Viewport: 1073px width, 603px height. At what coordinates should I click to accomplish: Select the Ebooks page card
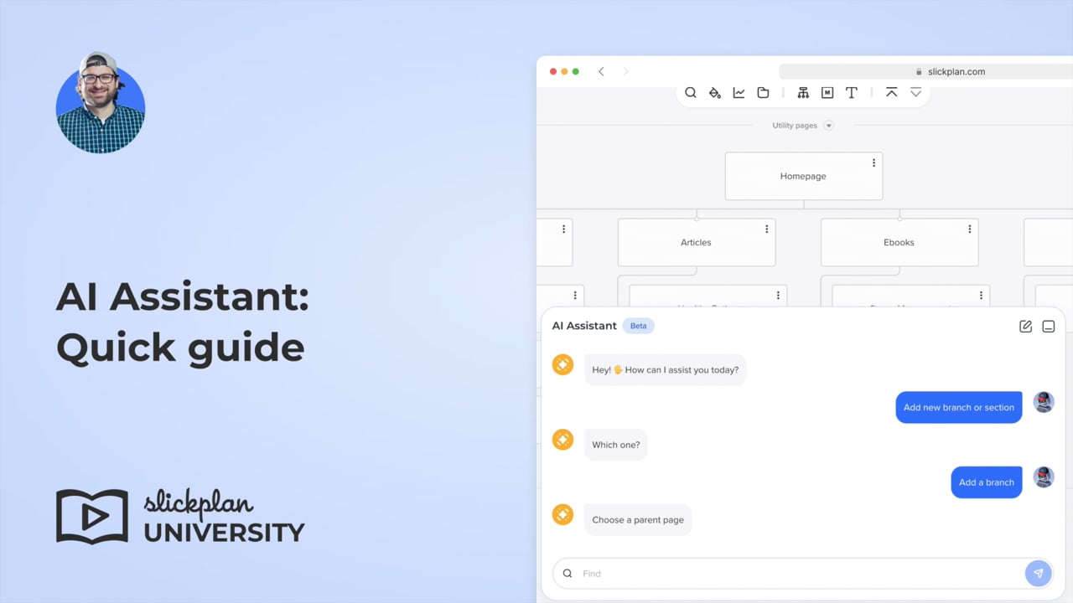[899, 242]
